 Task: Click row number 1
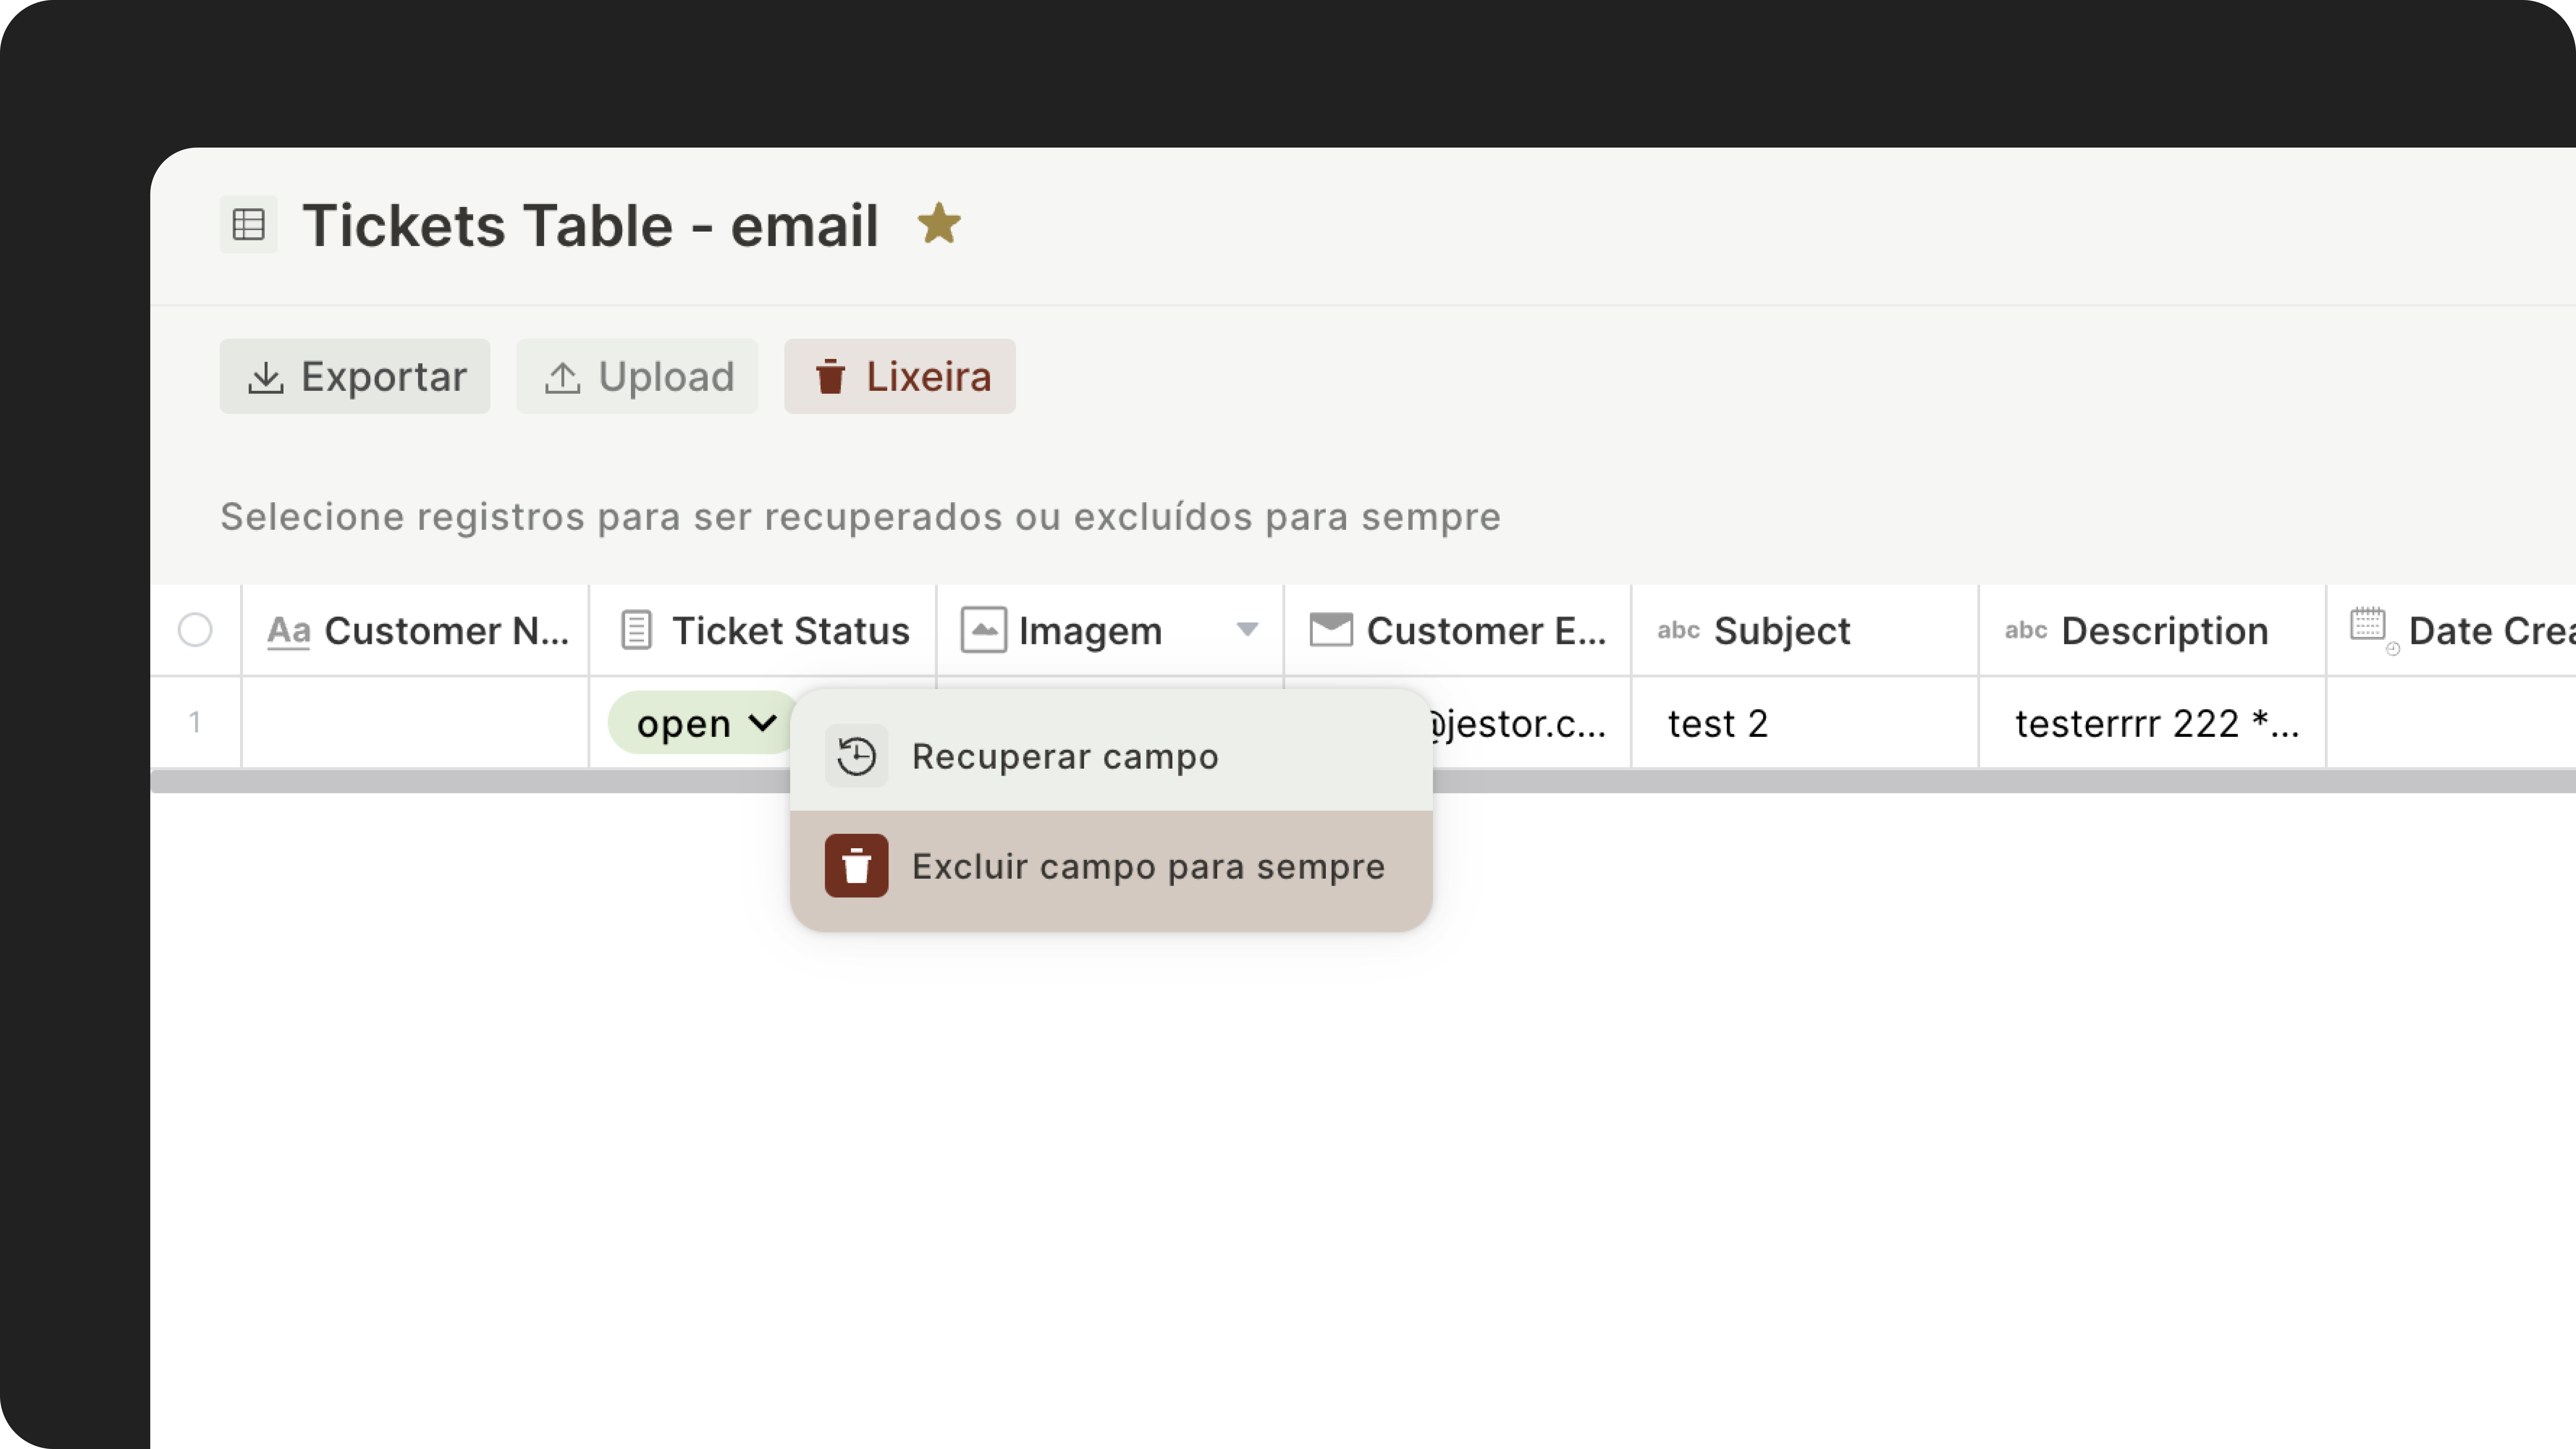(x=195, y=722)
